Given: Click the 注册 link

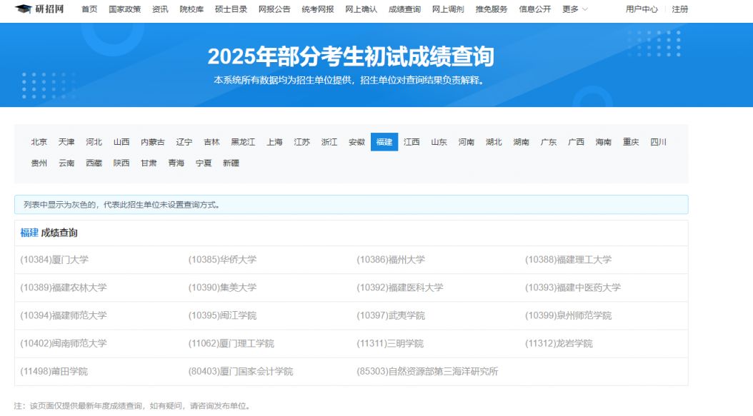Looking at the screenshot, I should click(x=680, y=9).
